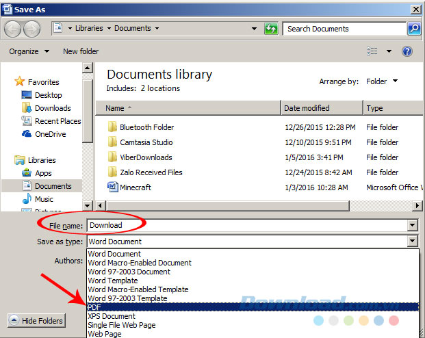Click the horizontal scrollbar left arrow

click(101, 206)
